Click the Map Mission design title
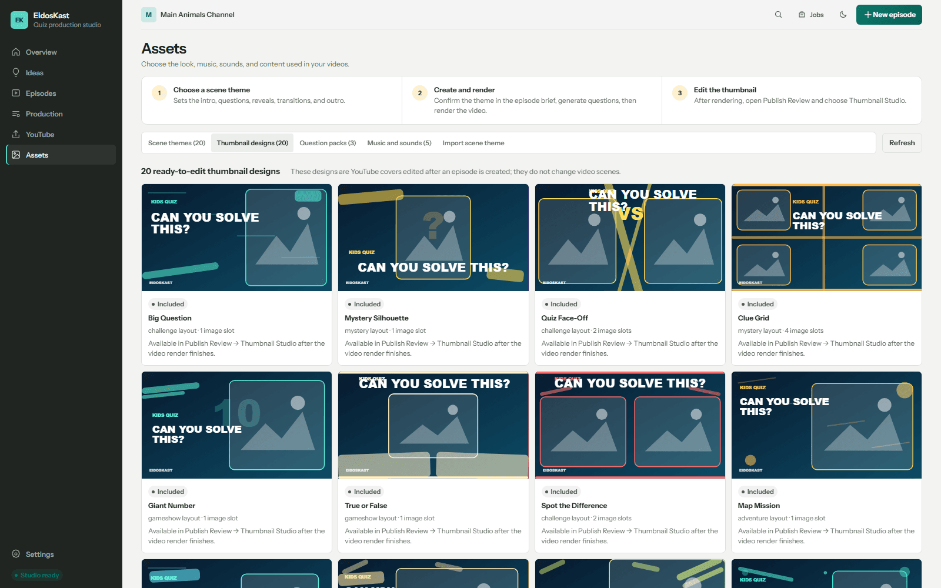The image size is (941, 588). tap(759, 506)
